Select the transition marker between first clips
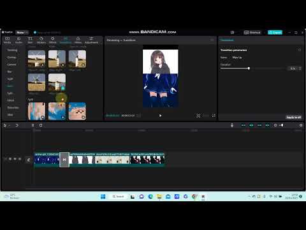 pos(64,160)
